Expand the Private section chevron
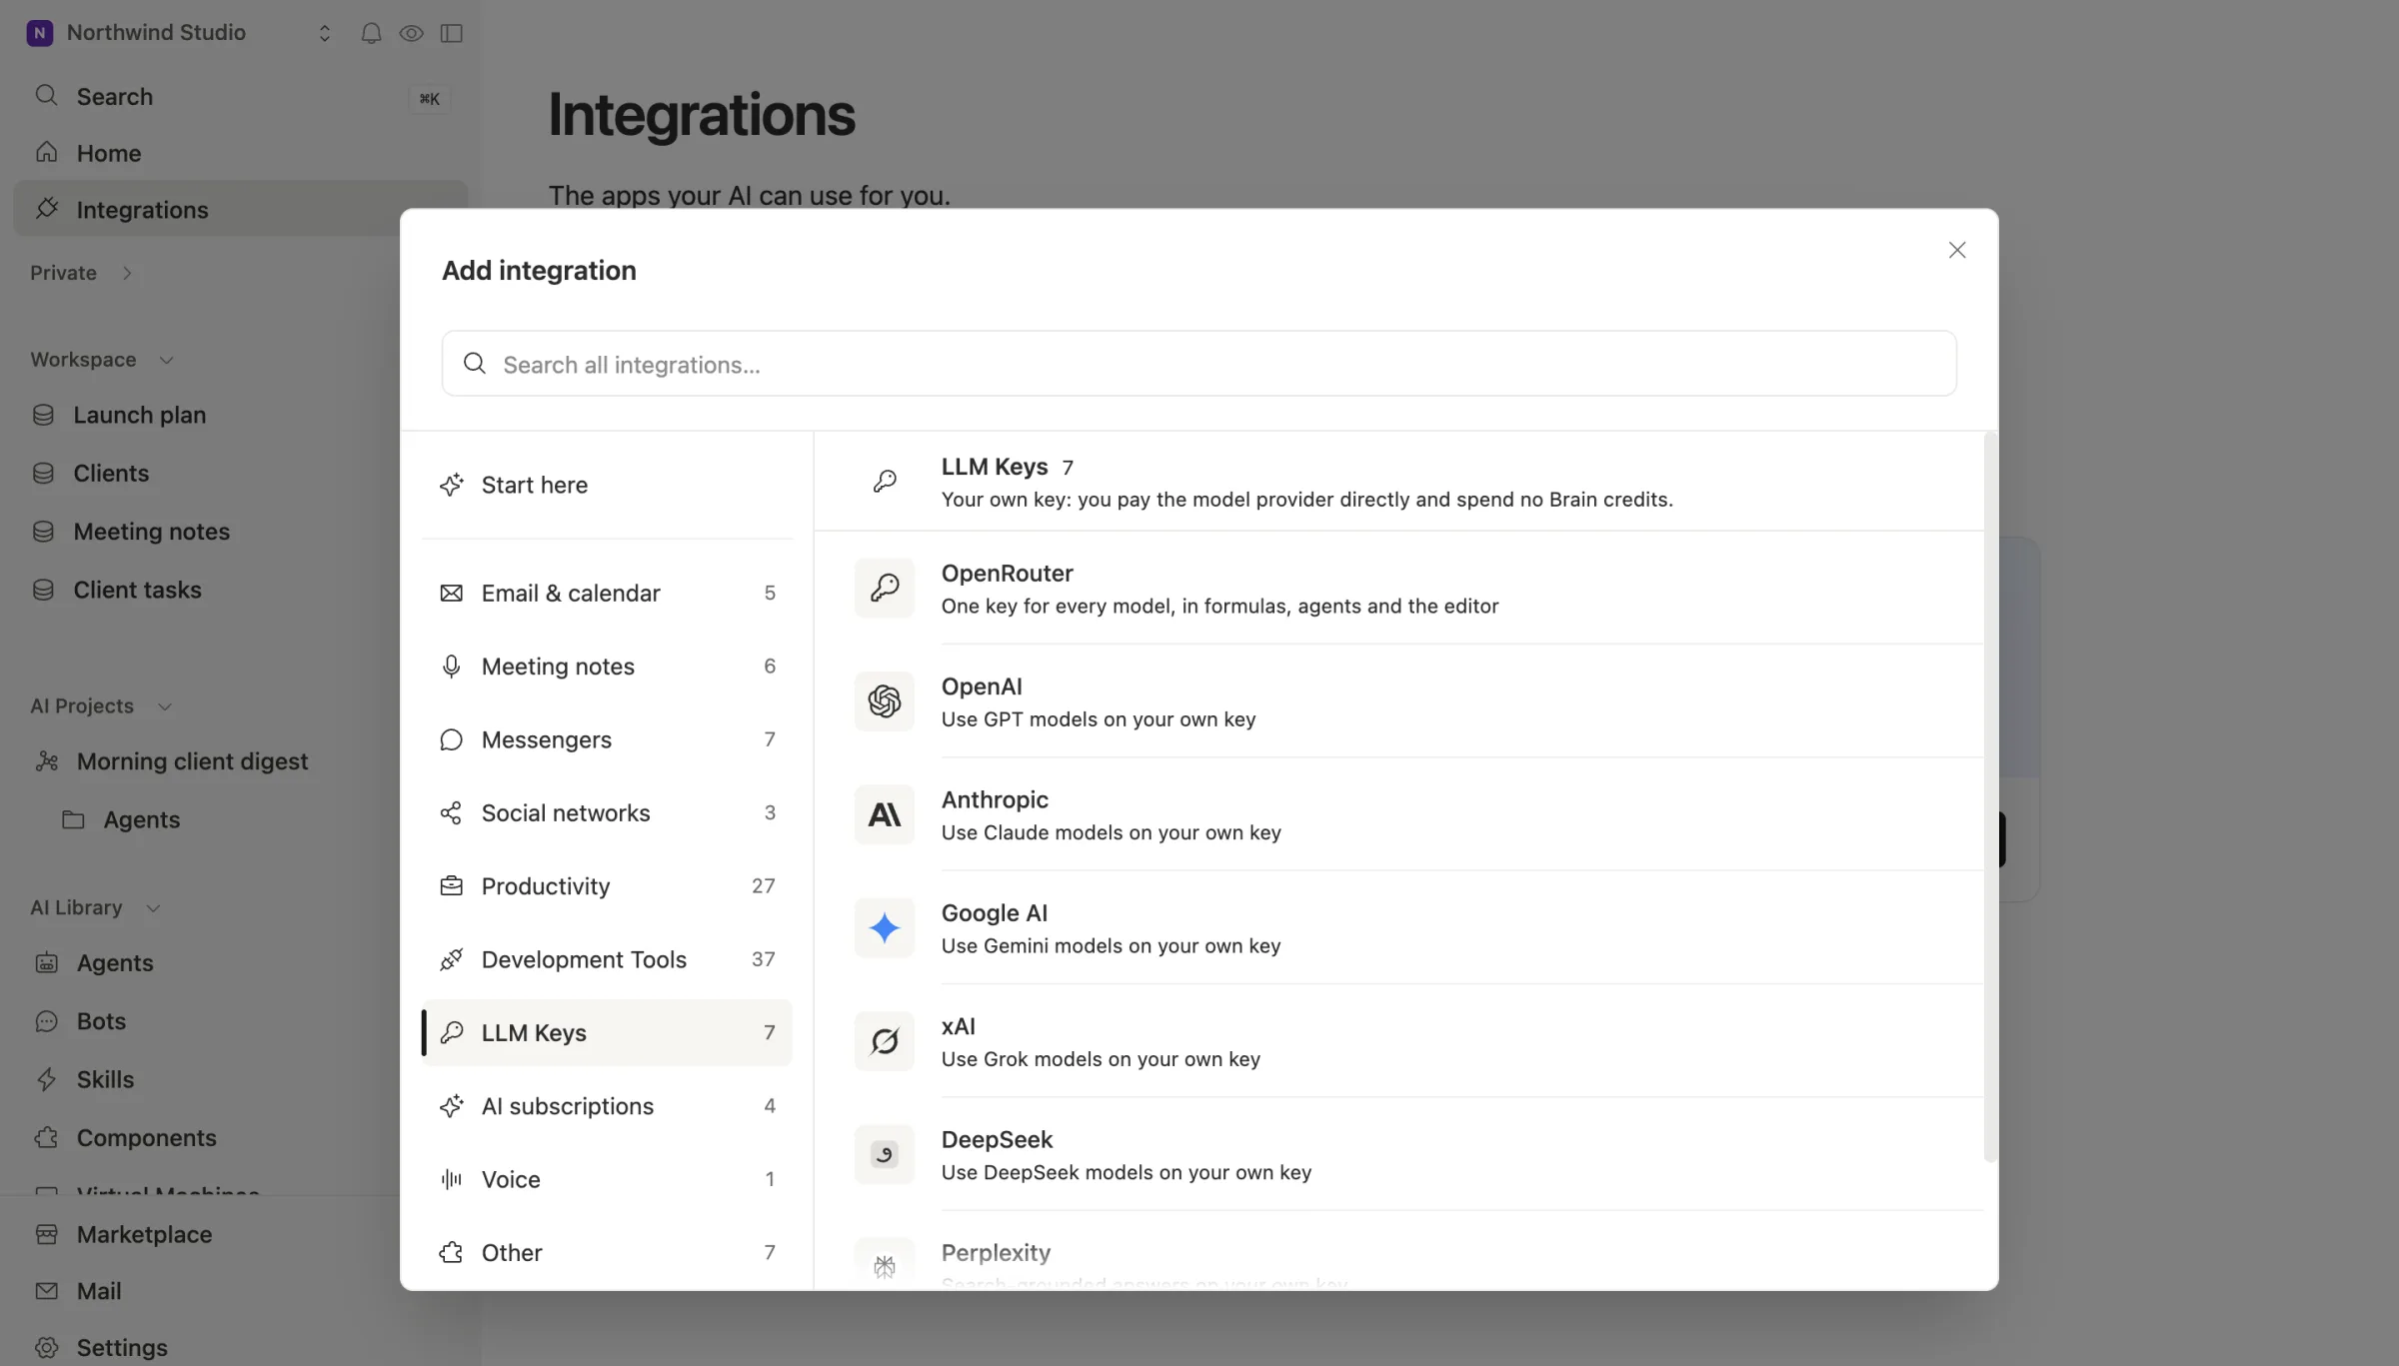This screenshot has width=2399, height=1366. [127, 273]
